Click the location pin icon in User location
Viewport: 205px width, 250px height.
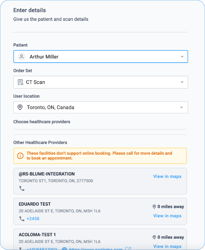coord(20,107)
